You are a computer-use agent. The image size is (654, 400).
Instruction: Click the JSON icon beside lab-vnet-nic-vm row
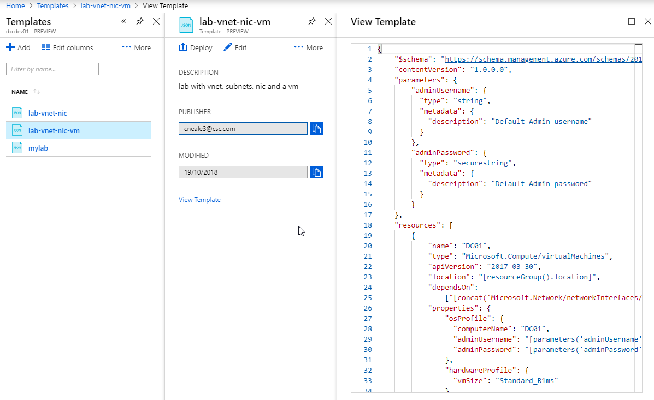coord(17,130)
